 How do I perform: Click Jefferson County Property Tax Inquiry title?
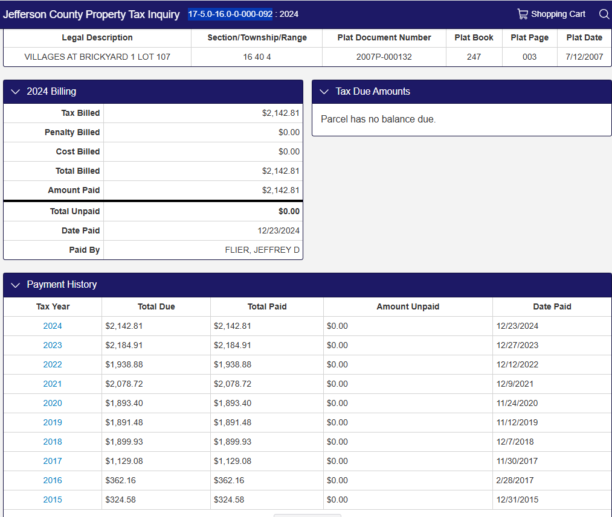(x=91, y=14)
